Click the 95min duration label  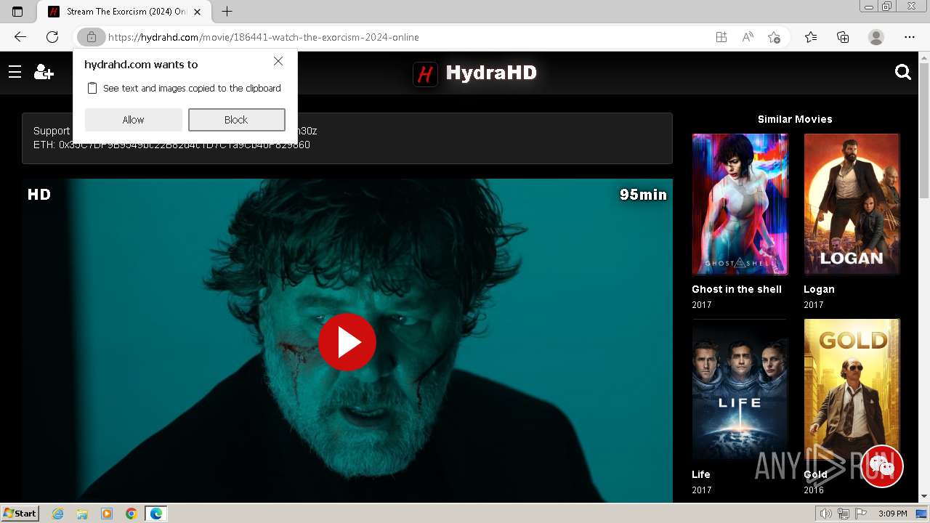point(643,194)
